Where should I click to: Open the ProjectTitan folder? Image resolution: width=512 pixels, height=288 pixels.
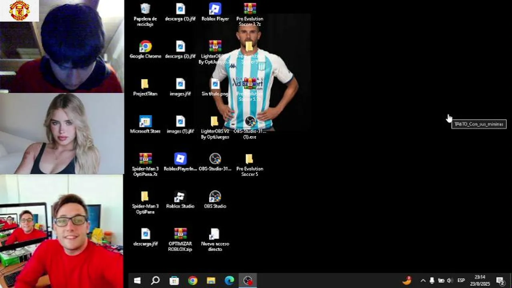click(x=145, y=87)
